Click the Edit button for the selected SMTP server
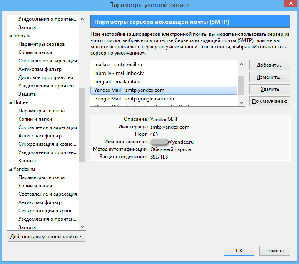 (x=269, y=77)
